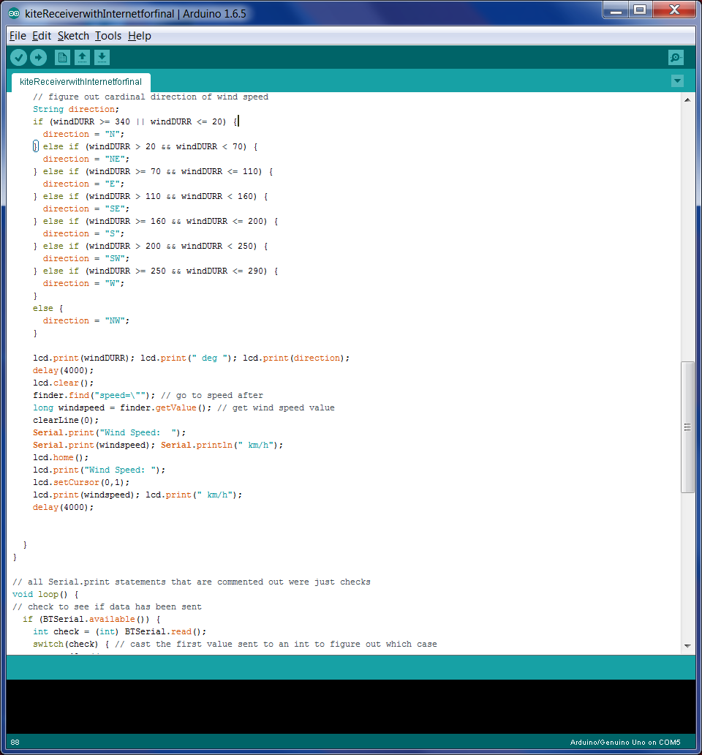Create a new sketch with the New icon
The image size is (702, 755).
point(62,58)
